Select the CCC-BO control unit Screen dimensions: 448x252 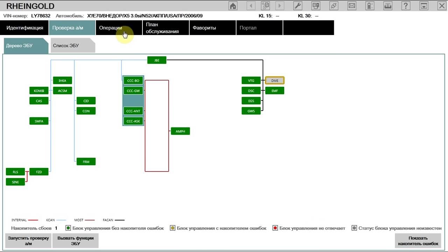point(133,80)
